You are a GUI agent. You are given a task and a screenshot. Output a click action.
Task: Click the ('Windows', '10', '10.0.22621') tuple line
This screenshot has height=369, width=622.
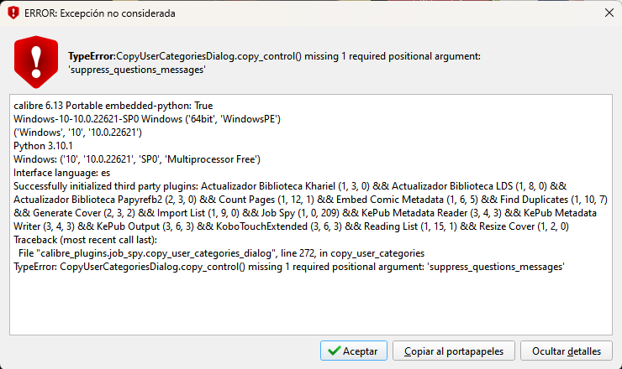coord(78,133)
